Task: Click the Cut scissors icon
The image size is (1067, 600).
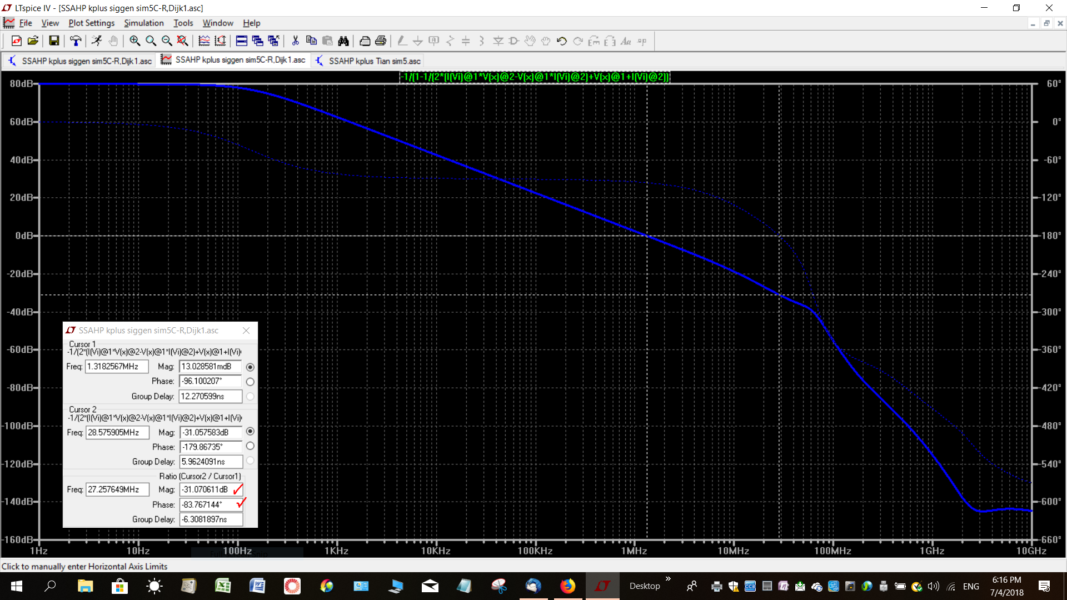Action: 295,41
